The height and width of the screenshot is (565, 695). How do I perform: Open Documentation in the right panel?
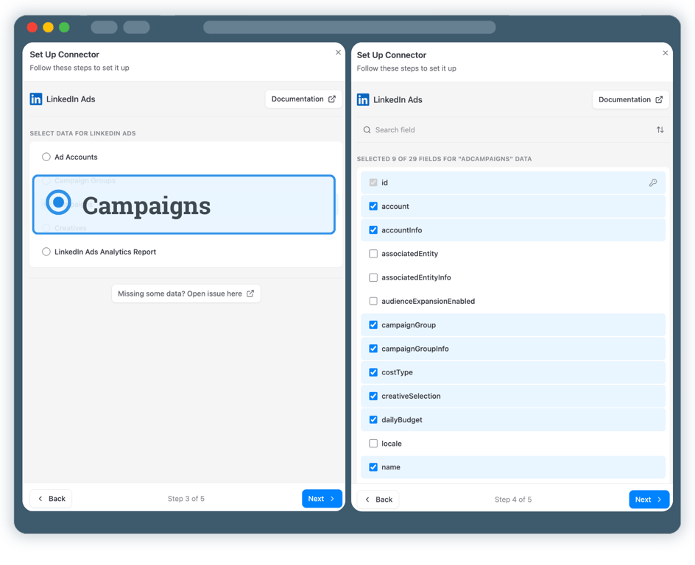(631, 99)
